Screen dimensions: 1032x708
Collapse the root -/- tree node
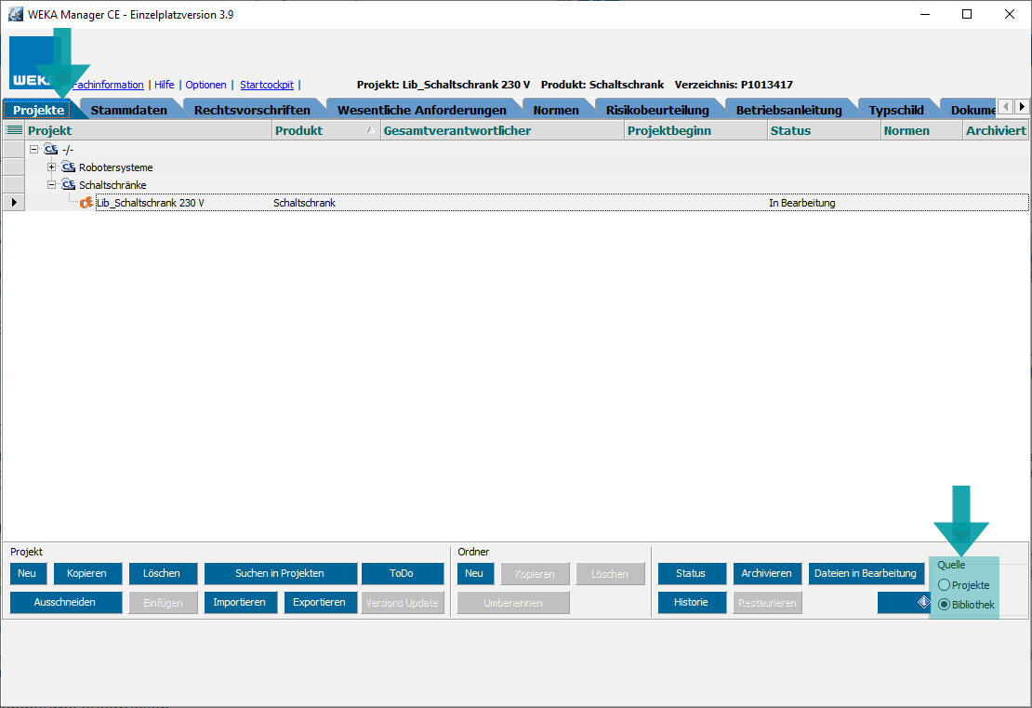pyautogui.click(x=34, y=150)
